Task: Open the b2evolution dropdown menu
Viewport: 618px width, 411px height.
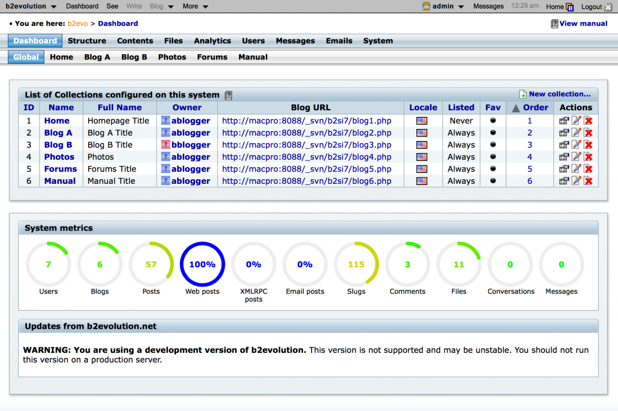Action: [x=31, y=6]
